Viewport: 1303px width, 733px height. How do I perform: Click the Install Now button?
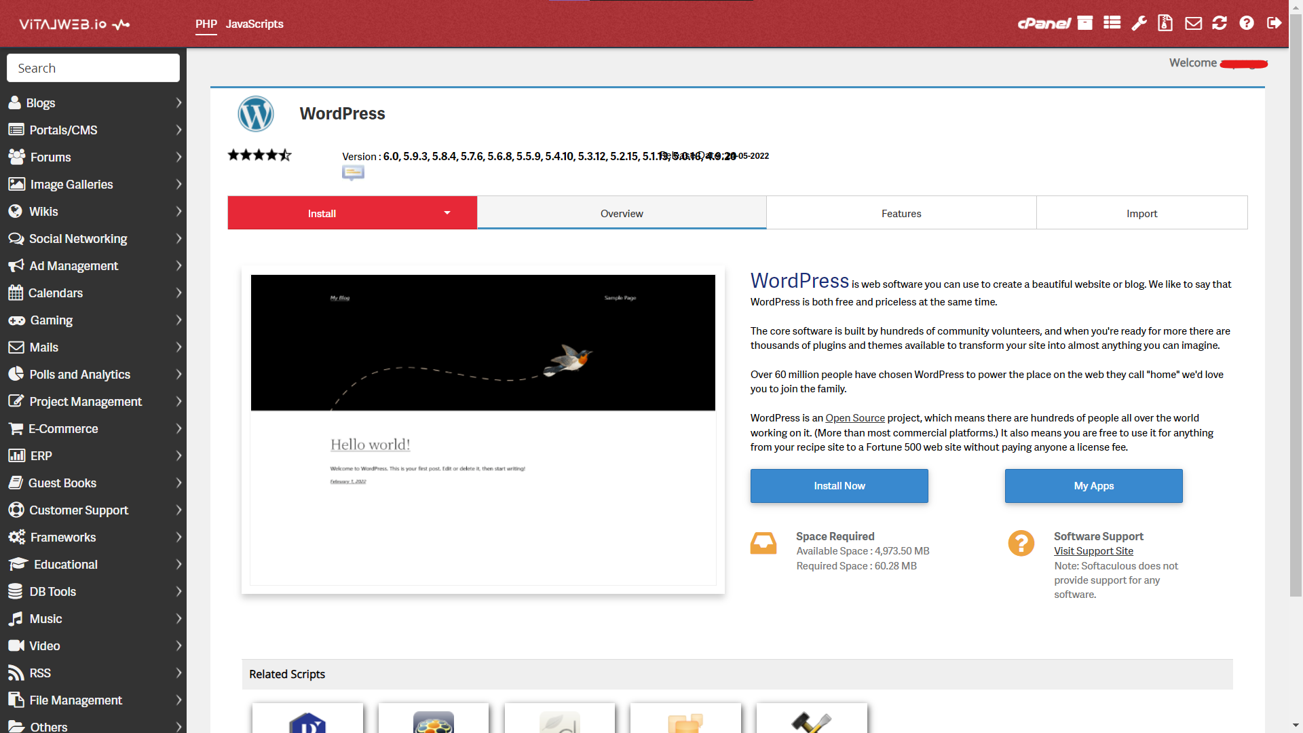(839, 486)
